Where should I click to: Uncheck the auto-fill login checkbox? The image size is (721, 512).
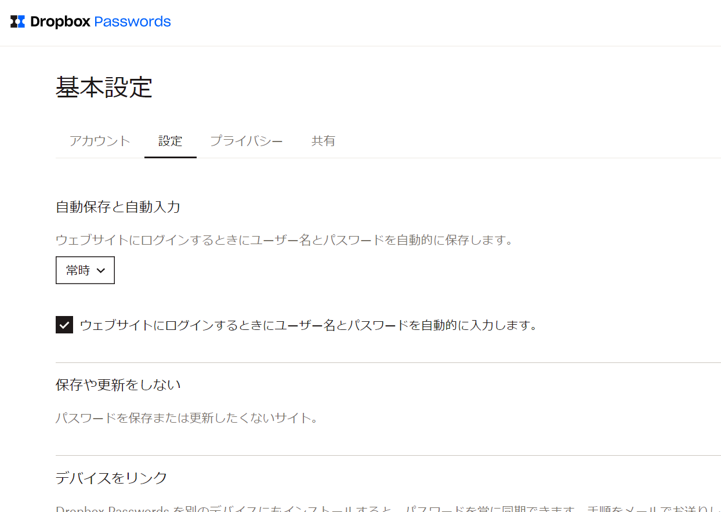(64, 325)
